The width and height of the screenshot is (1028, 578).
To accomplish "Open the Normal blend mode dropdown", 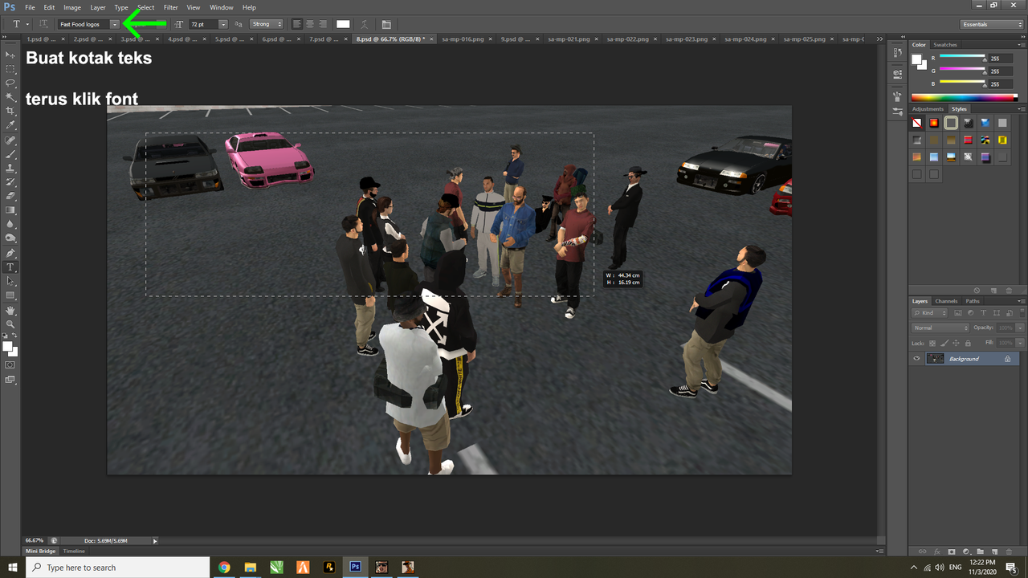I will [940, 328].
